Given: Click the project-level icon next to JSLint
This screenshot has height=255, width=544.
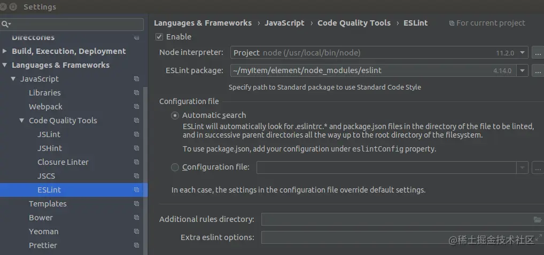Looking at the screenshot, I should click(x=136, y=134).
